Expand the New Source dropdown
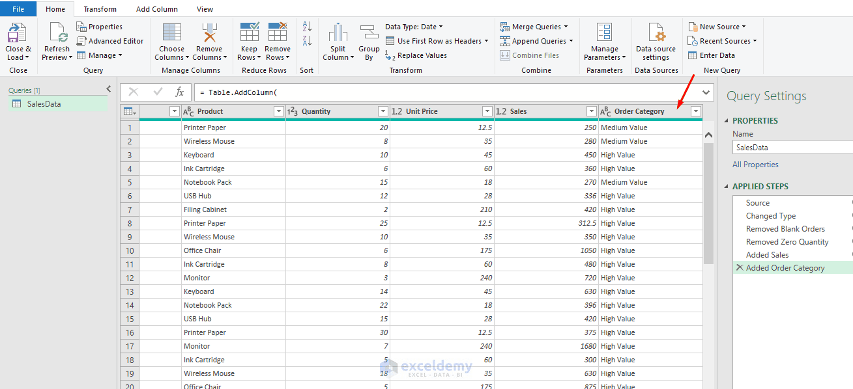The width and height of the screenshot is (853, 389). point(744,27)
